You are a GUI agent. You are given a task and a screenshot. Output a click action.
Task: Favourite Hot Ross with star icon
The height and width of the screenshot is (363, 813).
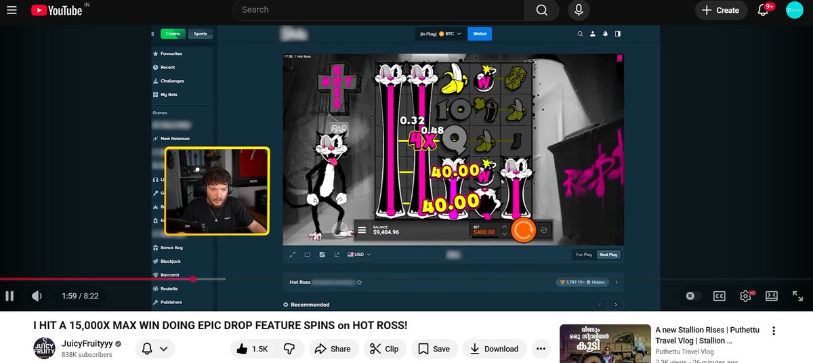click(x=360, y=282)
